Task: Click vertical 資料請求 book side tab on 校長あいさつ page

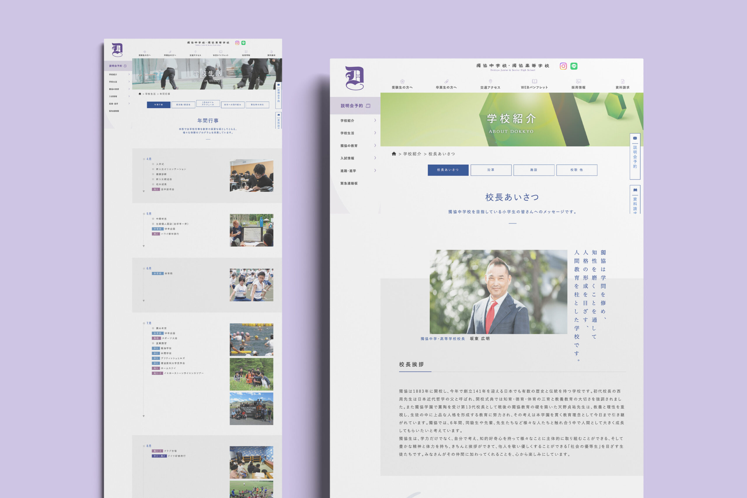Action: (635, 200)
